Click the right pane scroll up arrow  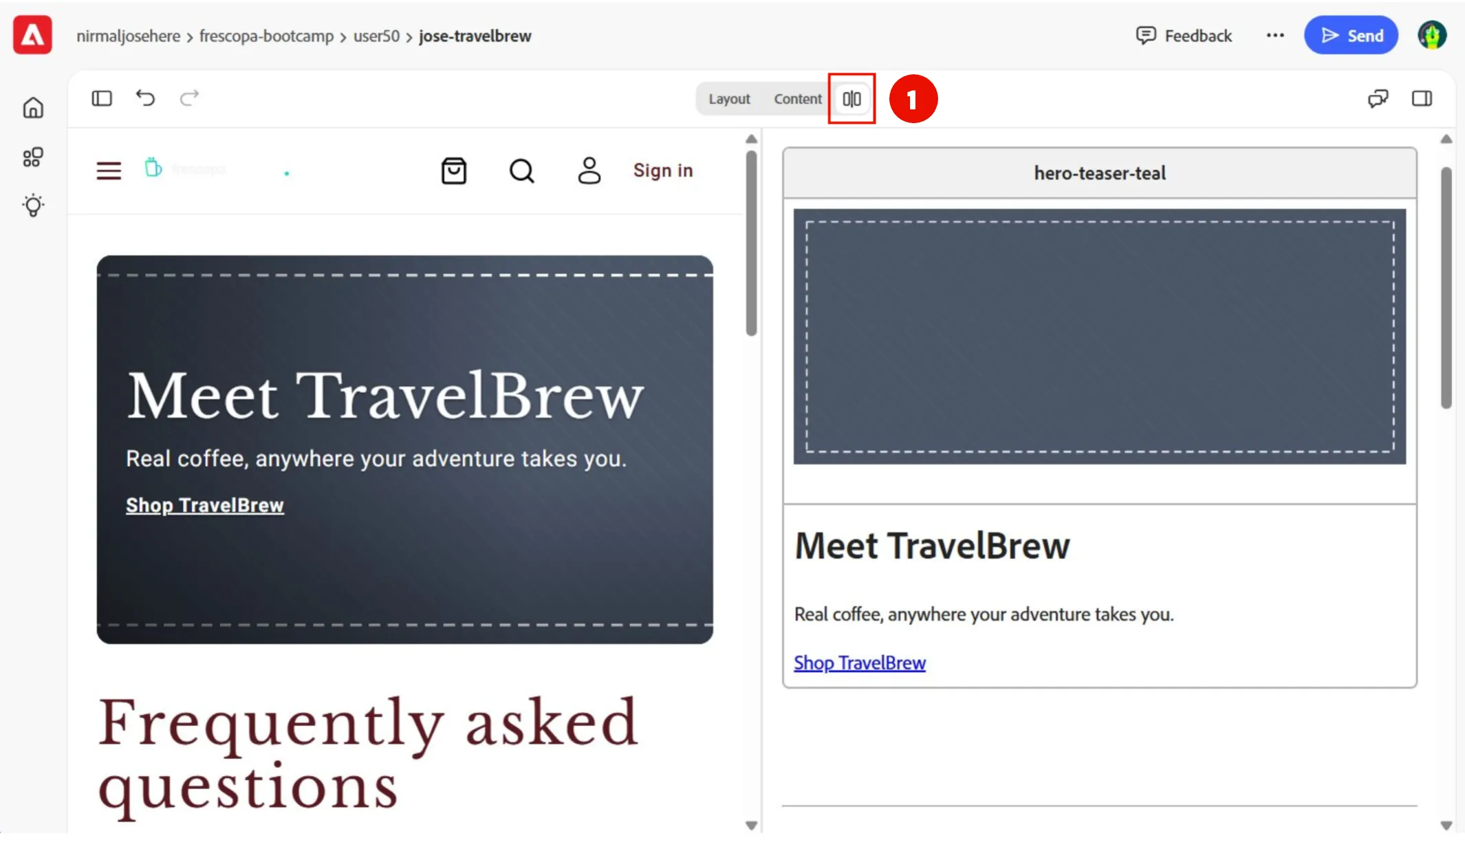point(1446,139)
